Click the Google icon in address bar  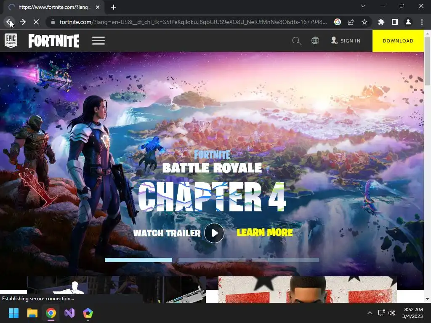click(338, 22)
